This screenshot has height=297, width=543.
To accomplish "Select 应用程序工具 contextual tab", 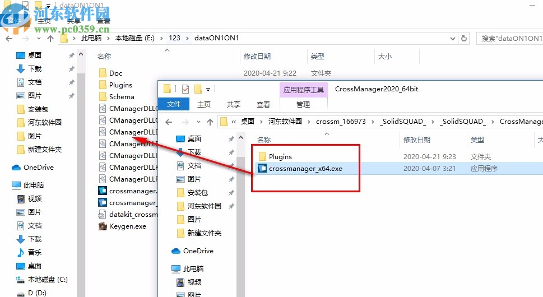I will click(303, 90).
